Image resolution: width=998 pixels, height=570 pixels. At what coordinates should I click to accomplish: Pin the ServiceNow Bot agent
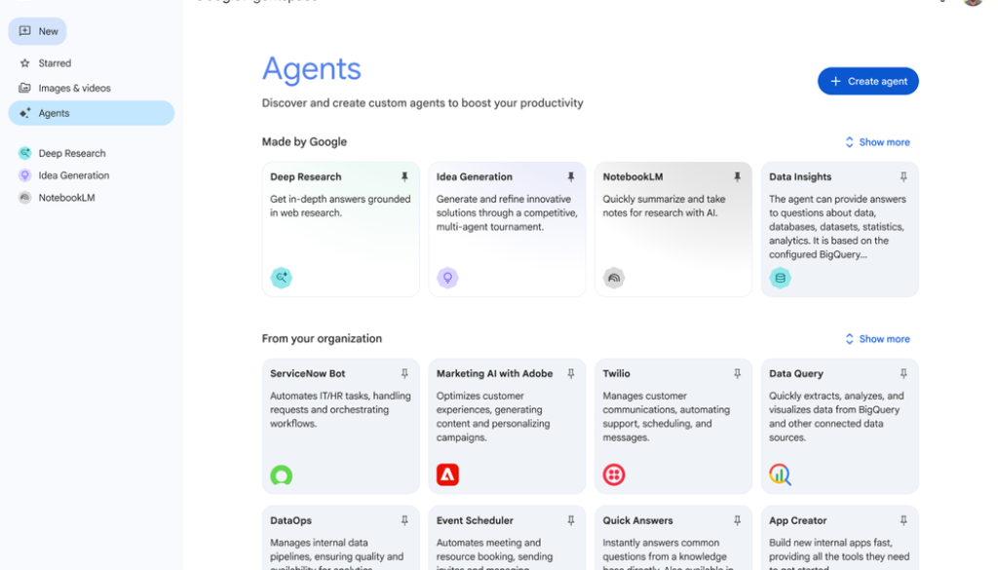coord(404,374)
